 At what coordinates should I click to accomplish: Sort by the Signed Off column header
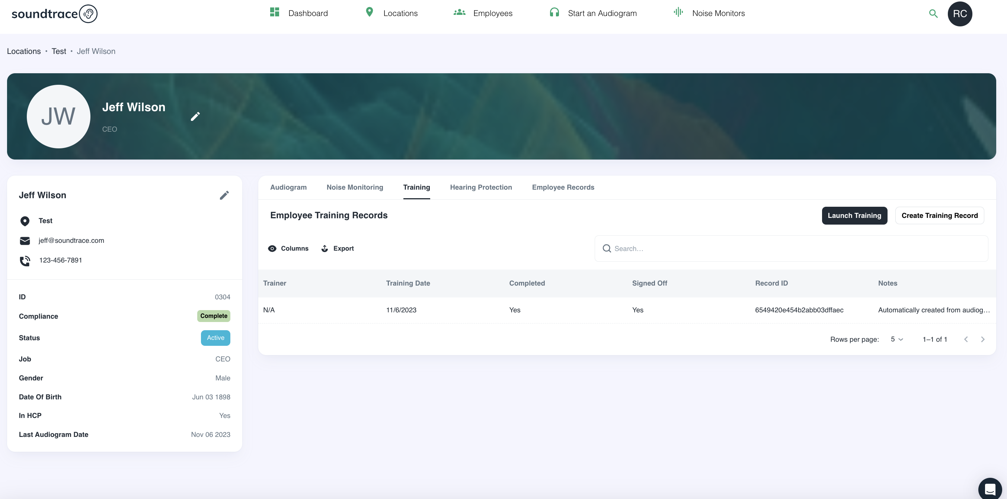[649, 283]
